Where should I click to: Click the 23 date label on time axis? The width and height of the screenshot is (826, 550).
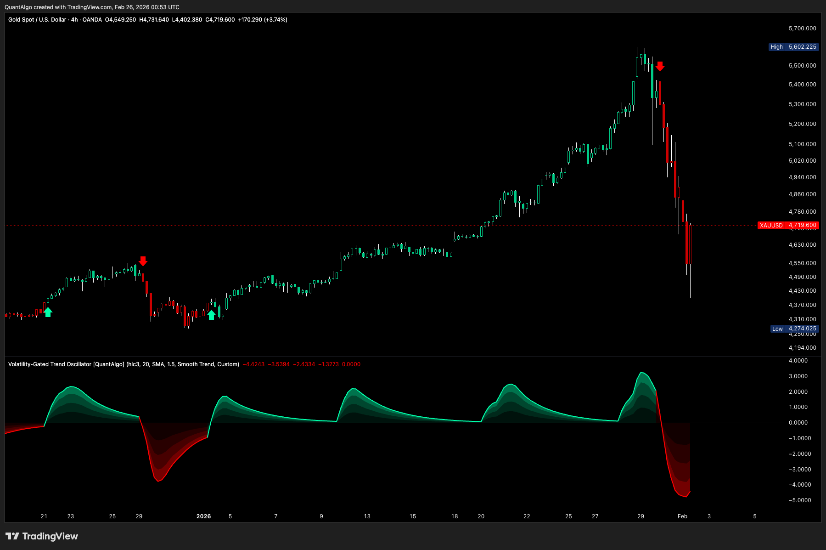tap(71, 516)
